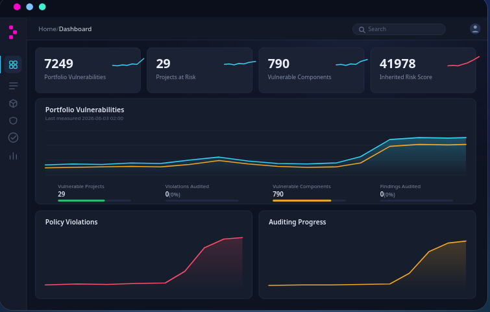Open the 7249 Portfolio Vulnerabilities card
Image resolution: width=490 pixels, height=312 pixels.
coord(88,70)
